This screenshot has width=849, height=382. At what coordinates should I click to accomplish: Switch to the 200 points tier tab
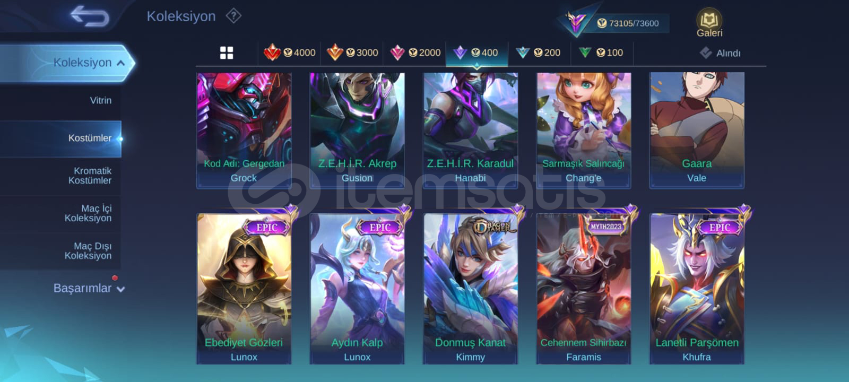539,53
